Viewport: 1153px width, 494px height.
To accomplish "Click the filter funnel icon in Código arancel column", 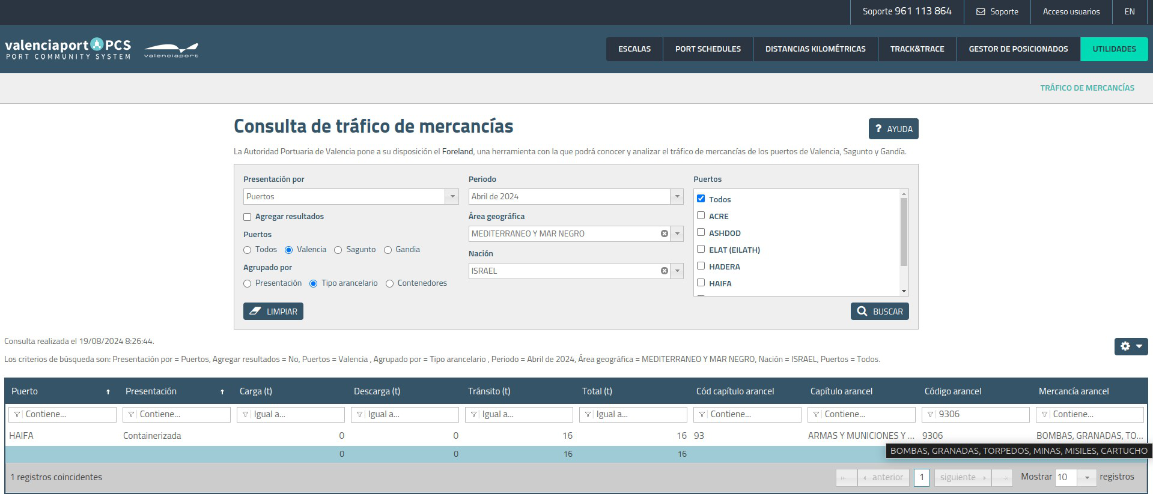I will point(930,414).
